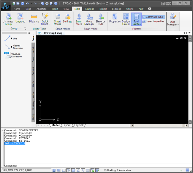
Task: Open the Design Center palette
Action: [126, 20]
